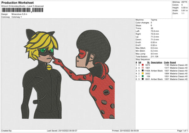The width and height of the screenshot is (189, 133).
Task: Select stitch count '2432' in stop 4
Action: click(x=148, y=74)
